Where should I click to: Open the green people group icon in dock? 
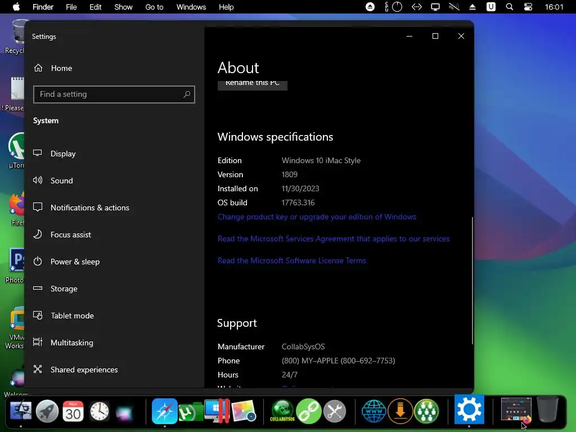[426, 411]
